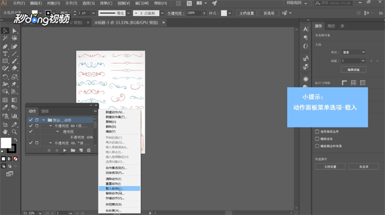Click Play in the Actions panel

65,150
